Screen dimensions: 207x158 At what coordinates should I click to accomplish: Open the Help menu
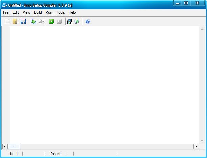[x=72, y=12]
